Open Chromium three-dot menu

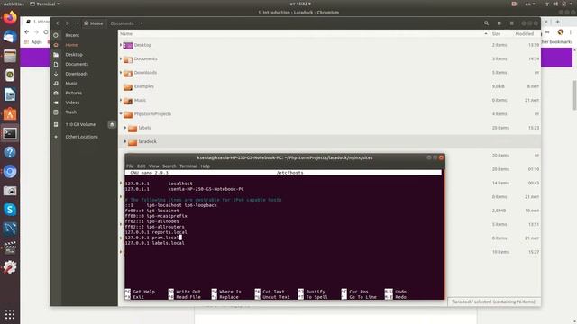pyautogui.click(x=571, y=32)
